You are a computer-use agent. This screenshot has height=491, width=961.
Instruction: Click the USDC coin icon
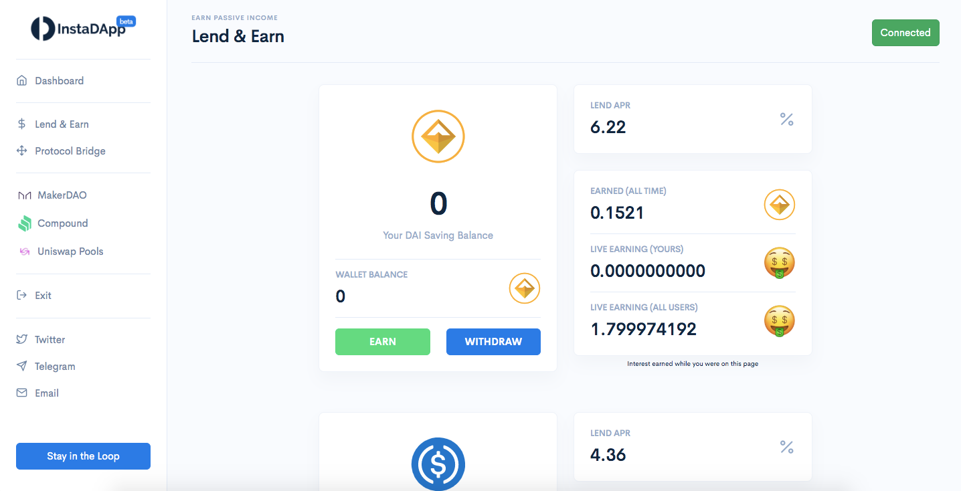point(438,463)
